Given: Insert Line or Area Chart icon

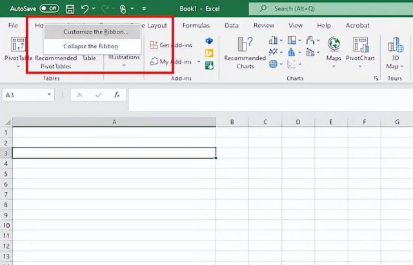Looking at the screenshot, I should 274,52.
